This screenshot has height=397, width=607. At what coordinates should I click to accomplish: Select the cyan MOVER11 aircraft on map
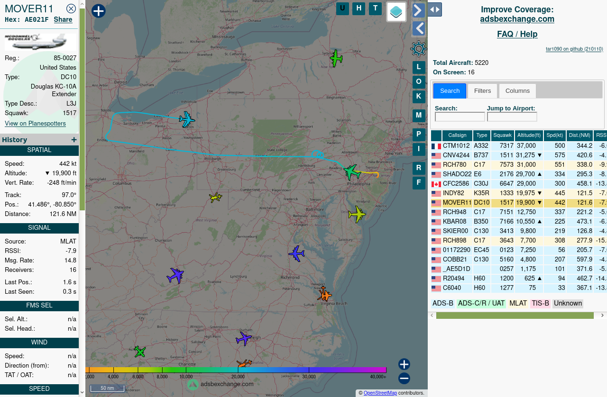coord(187,119)
